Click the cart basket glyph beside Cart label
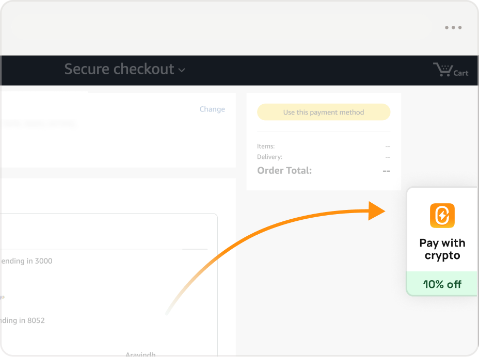 click(x=442, y=69)
